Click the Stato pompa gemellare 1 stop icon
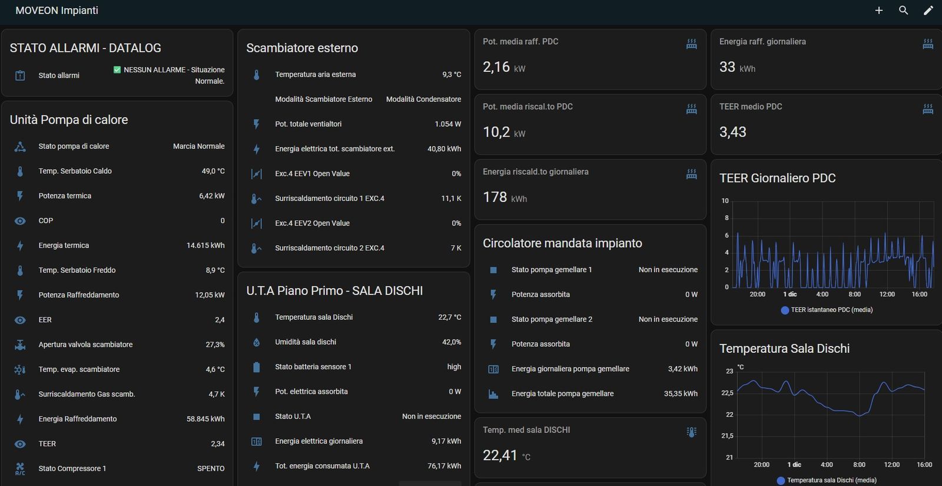 (x=493, y=270)
